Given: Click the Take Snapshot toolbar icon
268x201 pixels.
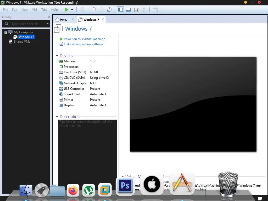Looking at the screenshot, I should tap(93, 10).
